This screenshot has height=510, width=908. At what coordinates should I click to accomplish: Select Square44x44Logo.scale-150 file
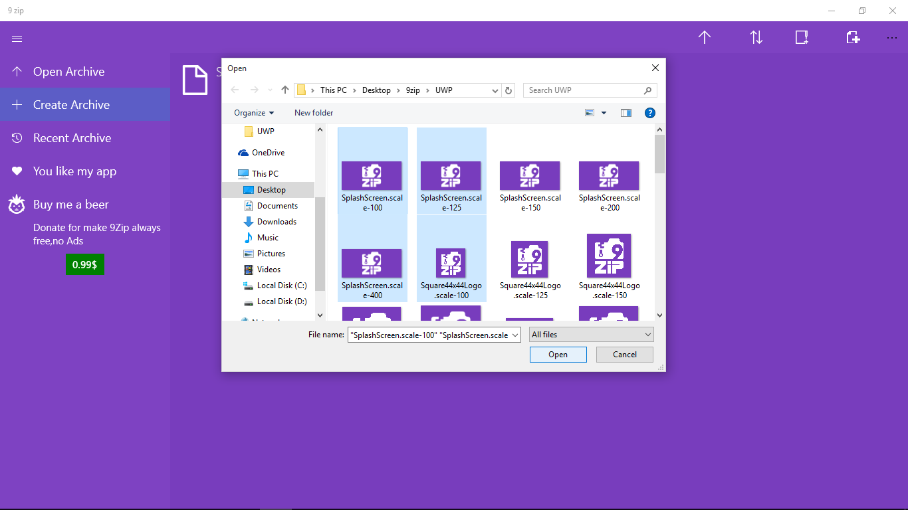click(610, 259)
